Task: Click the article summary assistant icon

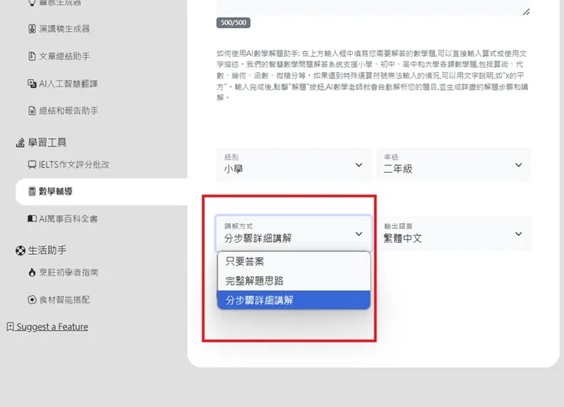Action: 32,56
